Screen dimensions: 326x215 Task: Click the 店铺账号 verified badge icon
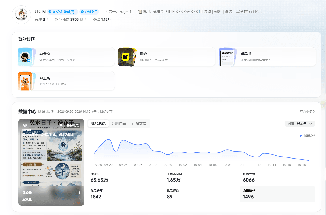[82, 12]
